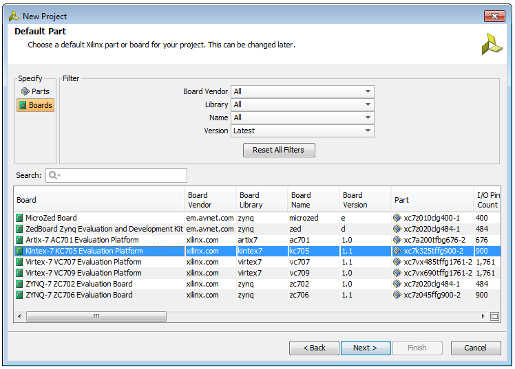
Task: Select the MicroZed Board row
Action: click(x=257, y=218)
